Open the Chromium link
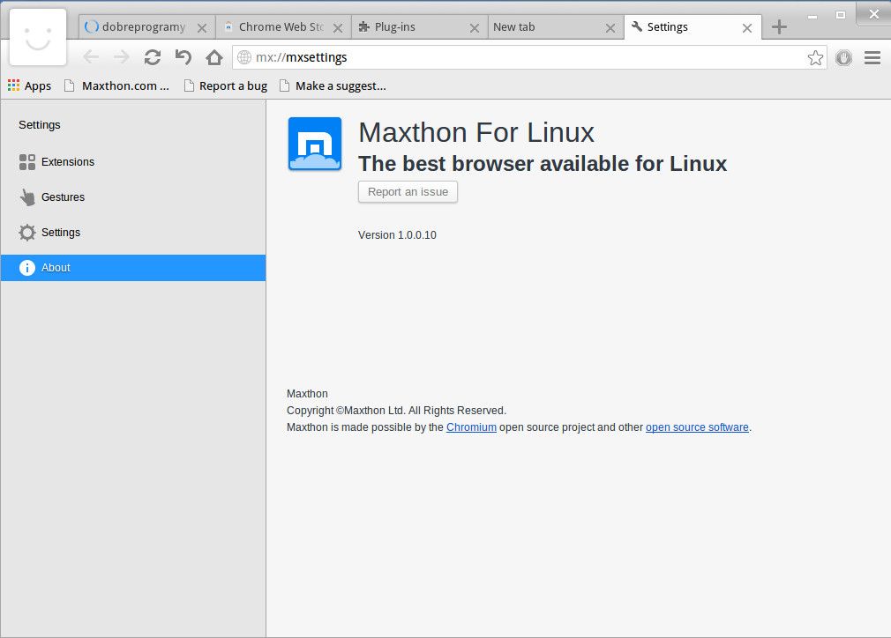 coord(471,427)
